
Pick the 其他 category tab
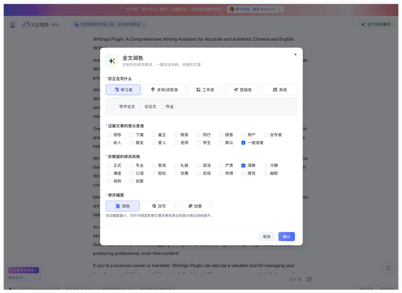coord(279,90)
